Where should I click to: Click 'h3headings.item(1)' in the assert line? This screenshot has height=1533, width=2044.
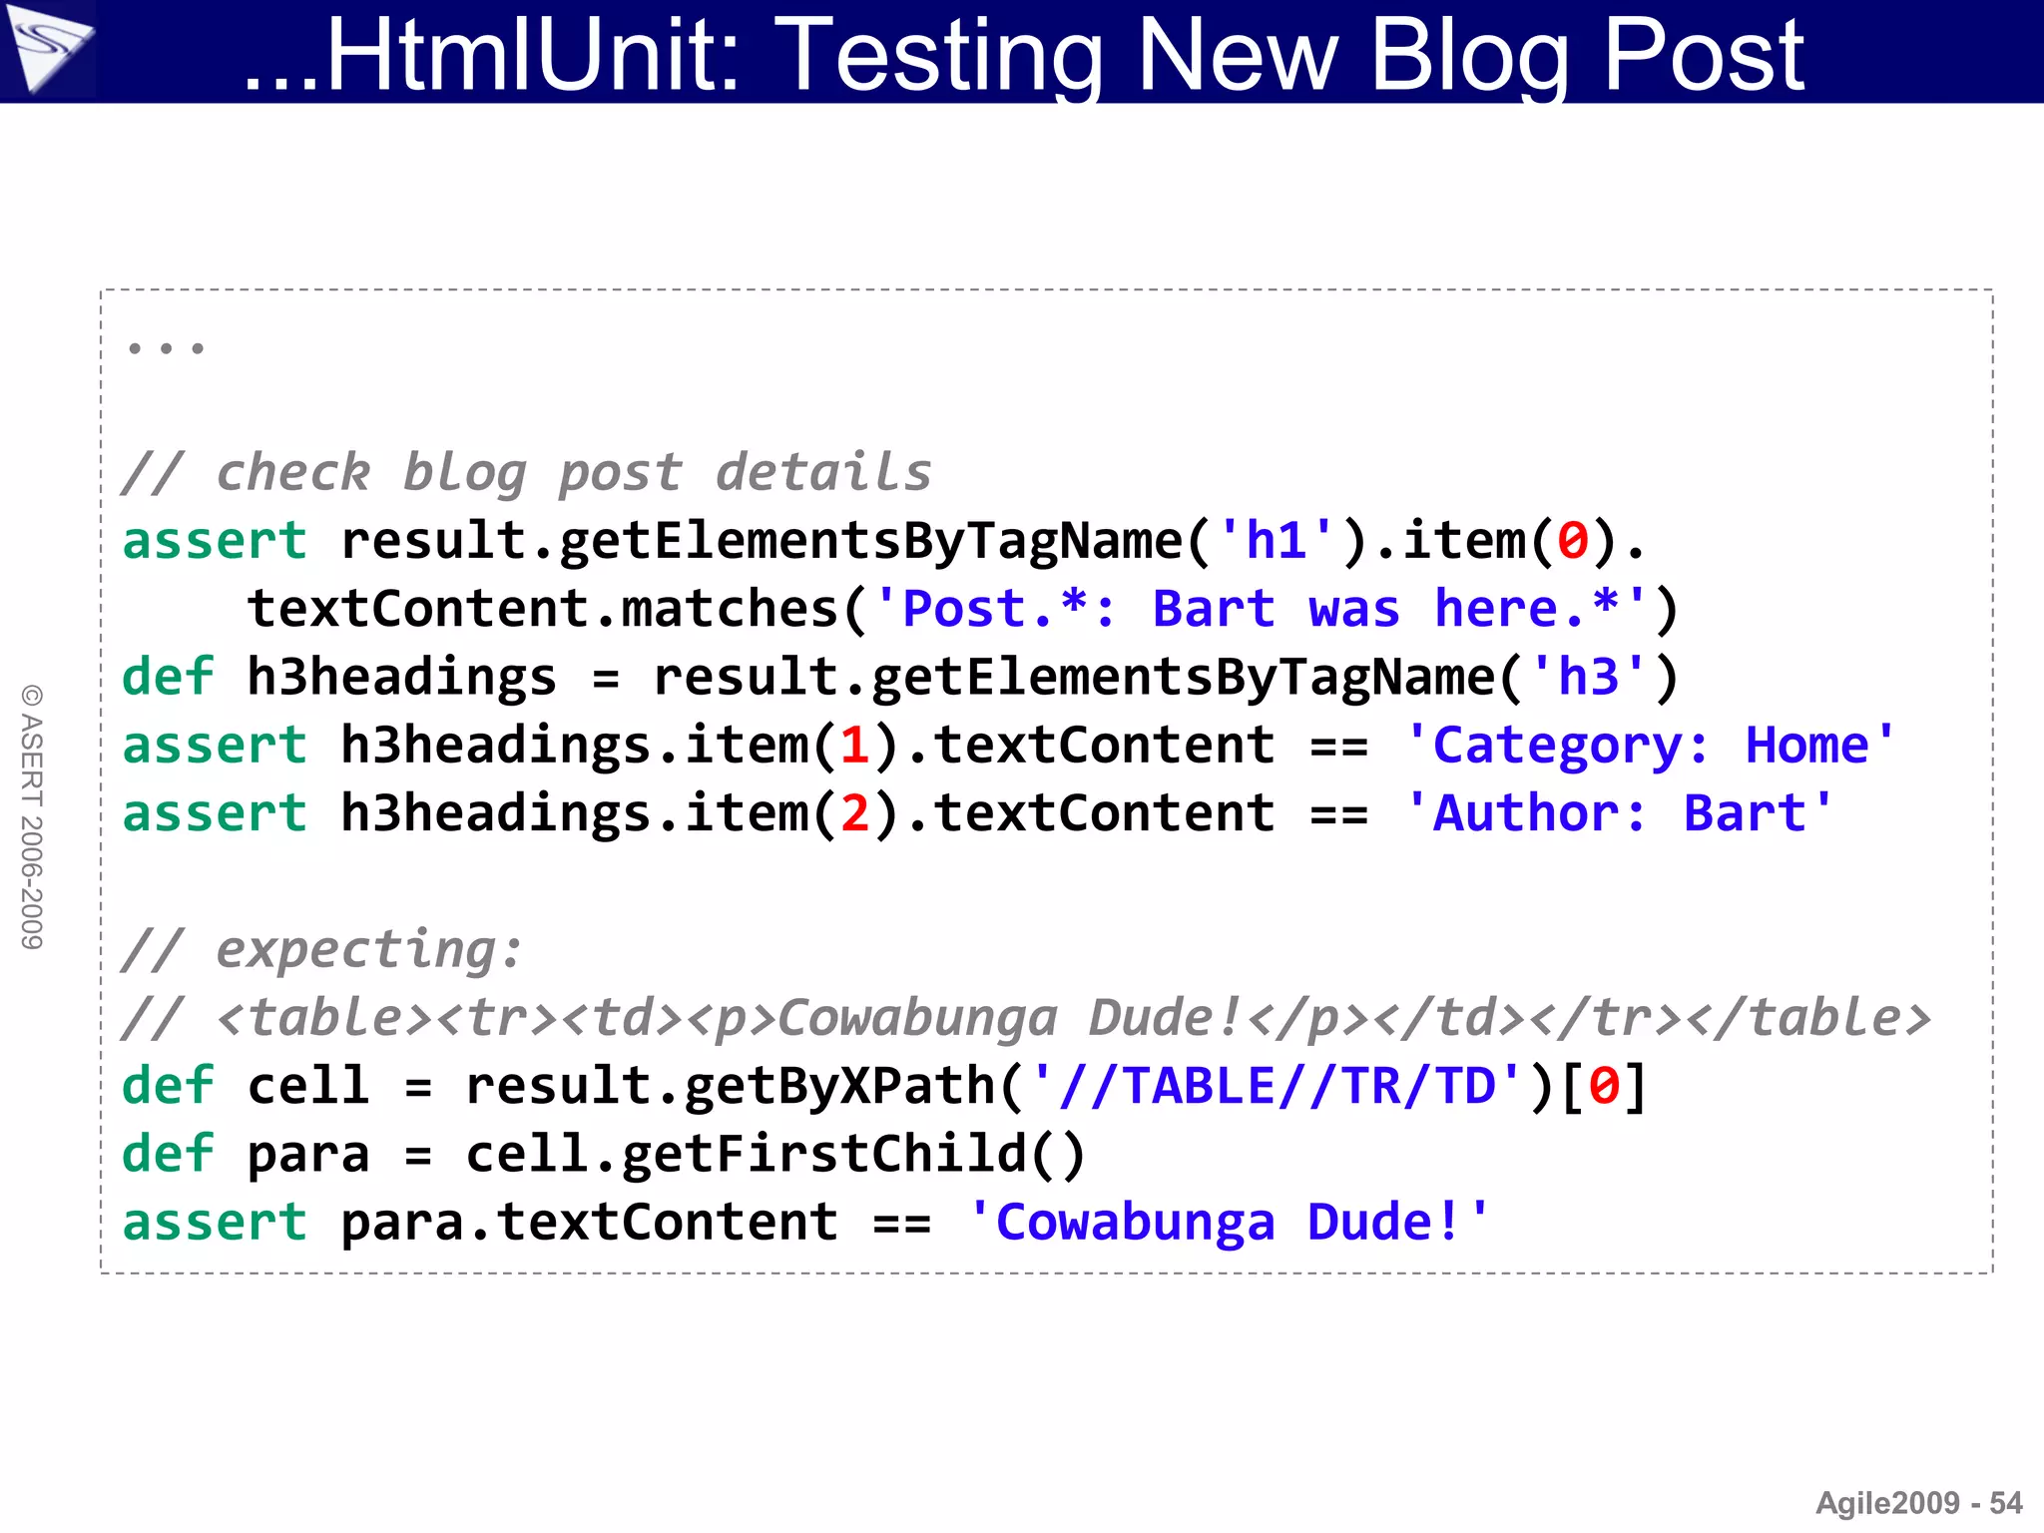[620, 746]
